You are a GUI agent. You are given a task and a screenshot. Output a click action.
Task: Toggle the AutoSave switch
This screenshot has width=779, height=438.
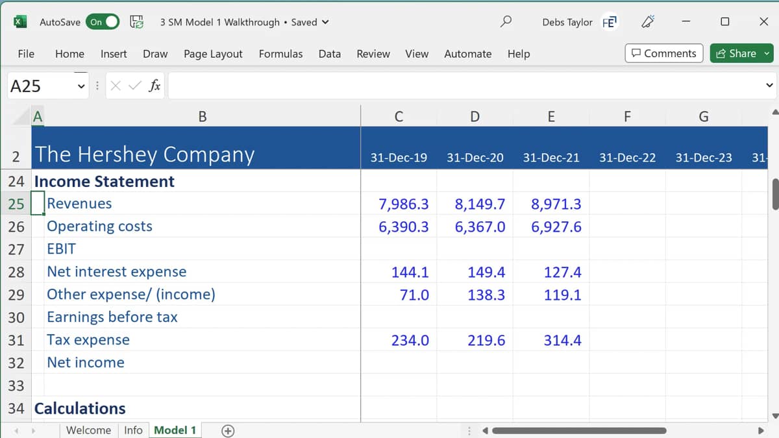click(x=103, y=22)
